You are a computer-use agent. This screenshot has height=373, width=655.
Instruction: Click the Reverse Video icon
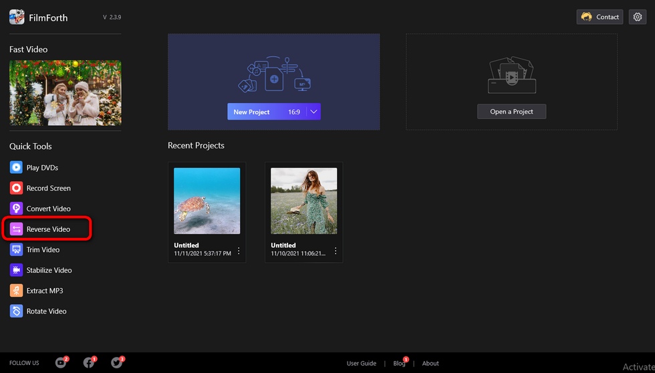click(16, 229)
